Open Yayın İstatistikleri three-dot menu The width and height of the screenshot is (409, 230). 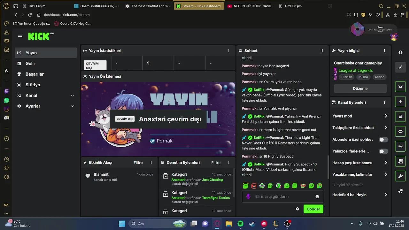click(229, 51)
